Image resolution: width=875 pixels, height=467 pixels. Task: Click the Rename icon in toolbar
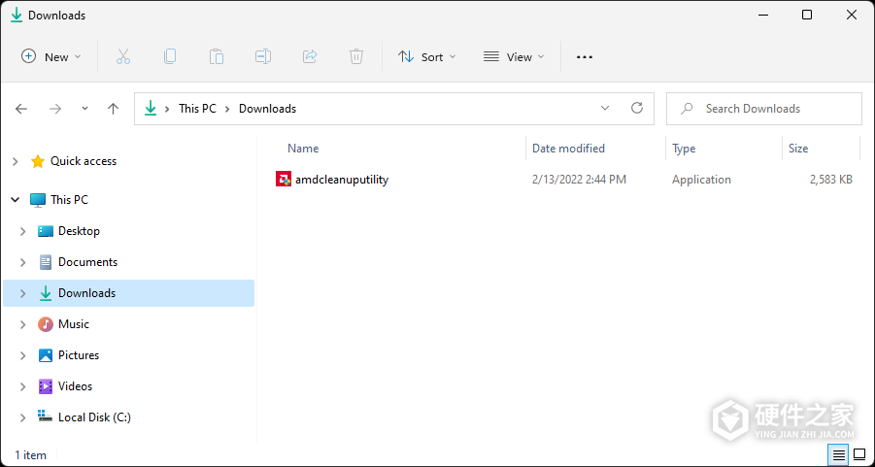pos(263,56)
